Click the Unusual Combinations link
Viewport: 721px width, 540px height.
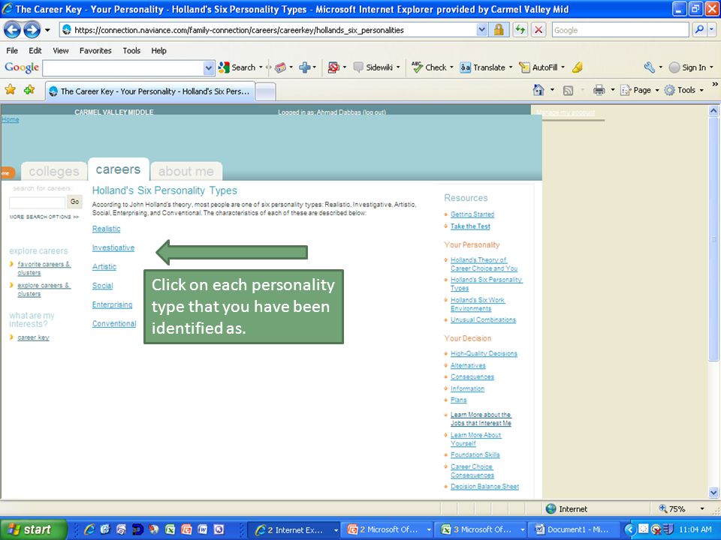pyautogui.click(x=483, y=319)
